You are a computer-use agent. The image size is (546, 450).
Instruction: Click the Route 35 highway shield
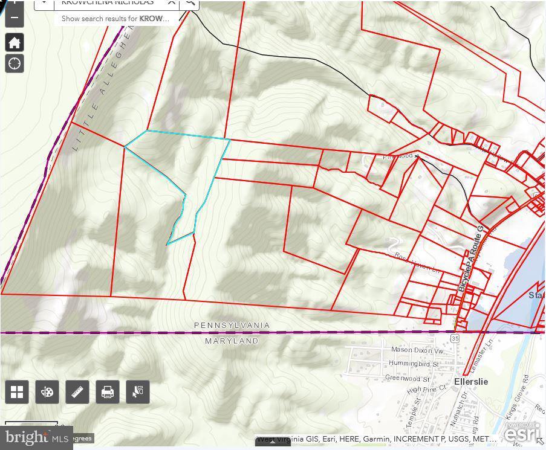coord(455,339)
